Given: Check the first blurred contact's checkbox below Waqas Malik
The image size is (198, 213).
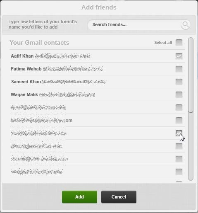Looking at the screenshot, I should coord(179,107).
